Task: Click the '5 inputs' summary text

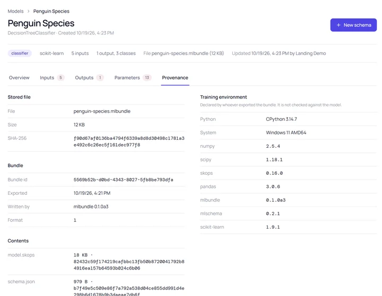Action: point(80,53)
